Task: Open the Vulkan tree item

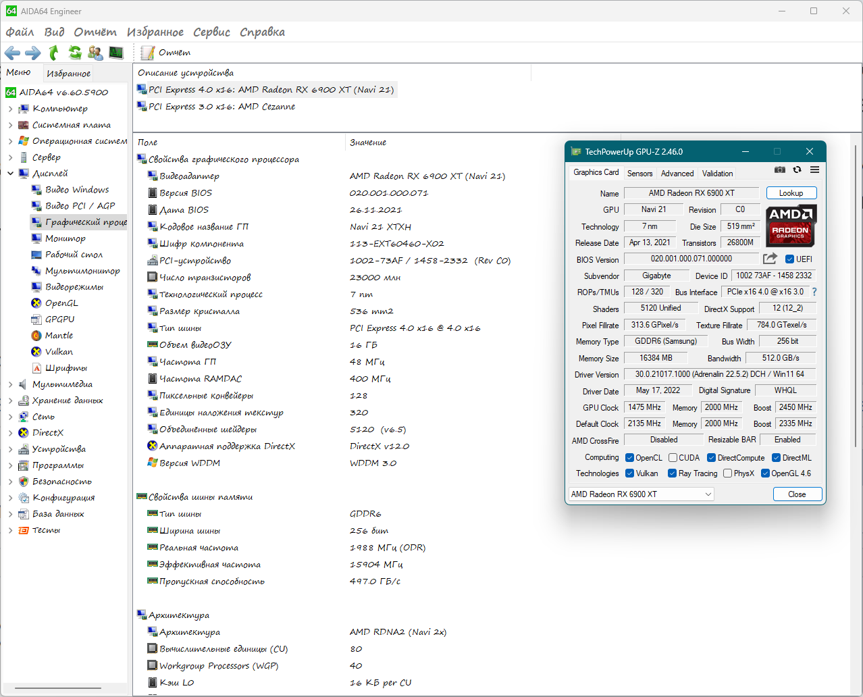Action: click(x=59, y=352)
